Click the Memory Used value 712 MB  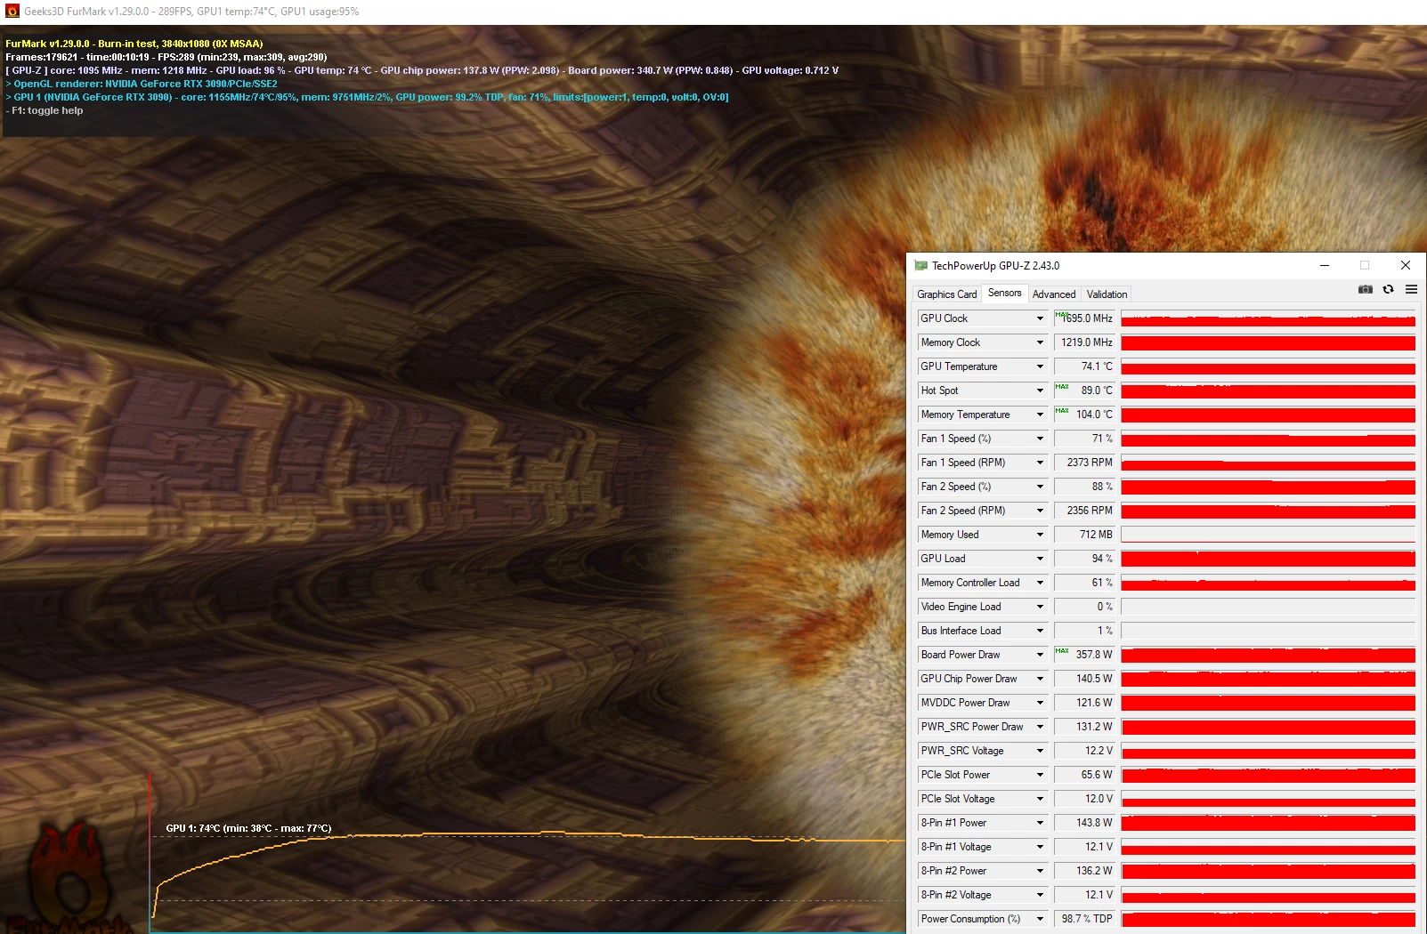[1084, 535]
